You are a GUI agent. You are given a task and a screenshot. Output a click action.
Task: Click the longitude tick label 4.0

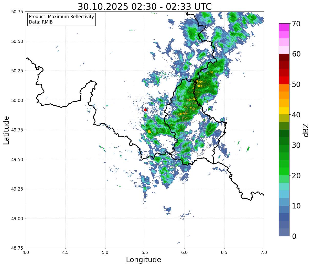pyautogui.click(x=26, y=252)
